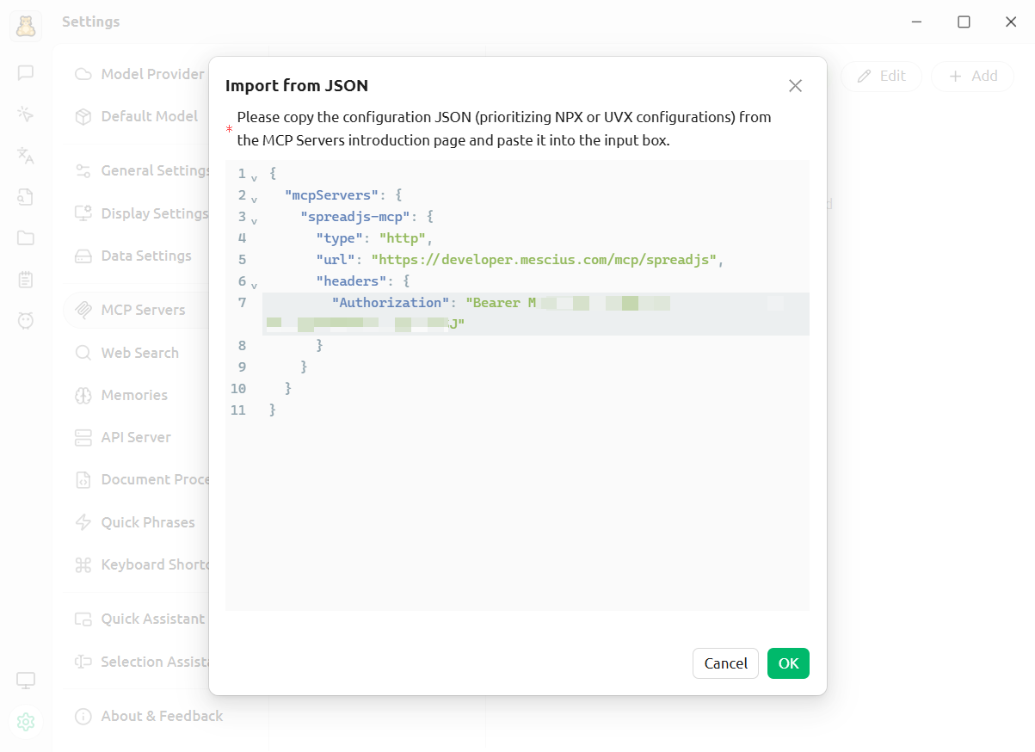Click the lightning icon beside Quick Phrases
The image size is (1035, 752).
point(83,522)
